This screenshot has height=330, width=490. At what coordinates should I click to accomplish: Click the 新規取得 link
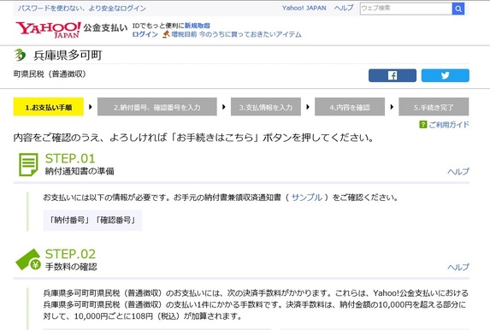198,26
